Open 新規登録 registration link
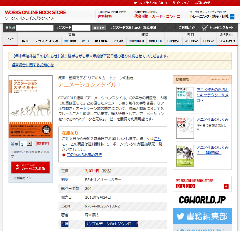Screen dimensions: 240x231 click(x=150, y=28)
